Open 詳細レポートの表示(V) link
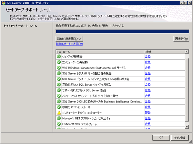The width and height of the screenshot is (193, 144). (69, 44)
